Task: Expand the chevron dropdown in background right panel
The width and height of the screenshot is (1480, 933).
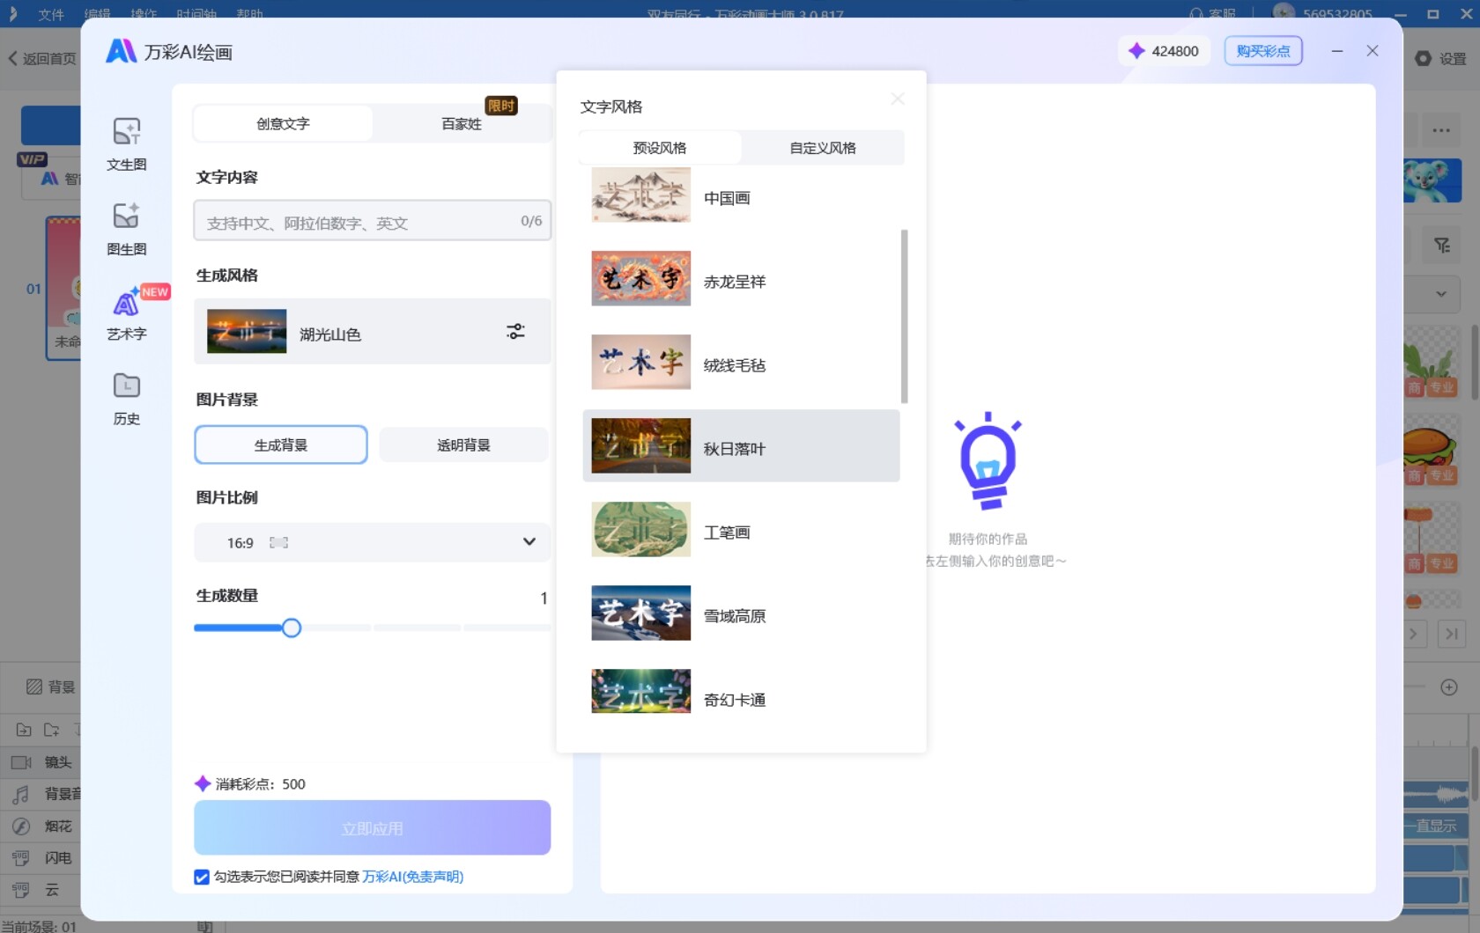Action: [1440, 295]
